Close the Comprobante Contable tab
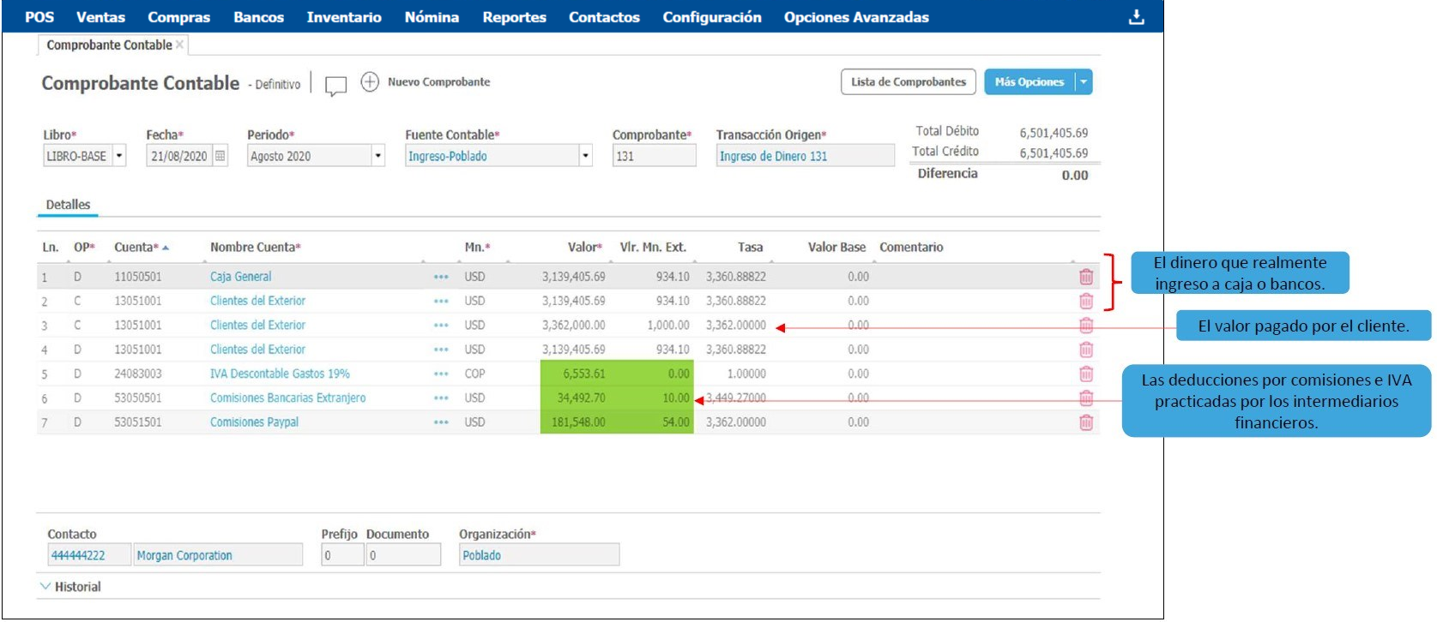Screen dimensions: 1437x622 pyautogui.click(x=179, y=45)
